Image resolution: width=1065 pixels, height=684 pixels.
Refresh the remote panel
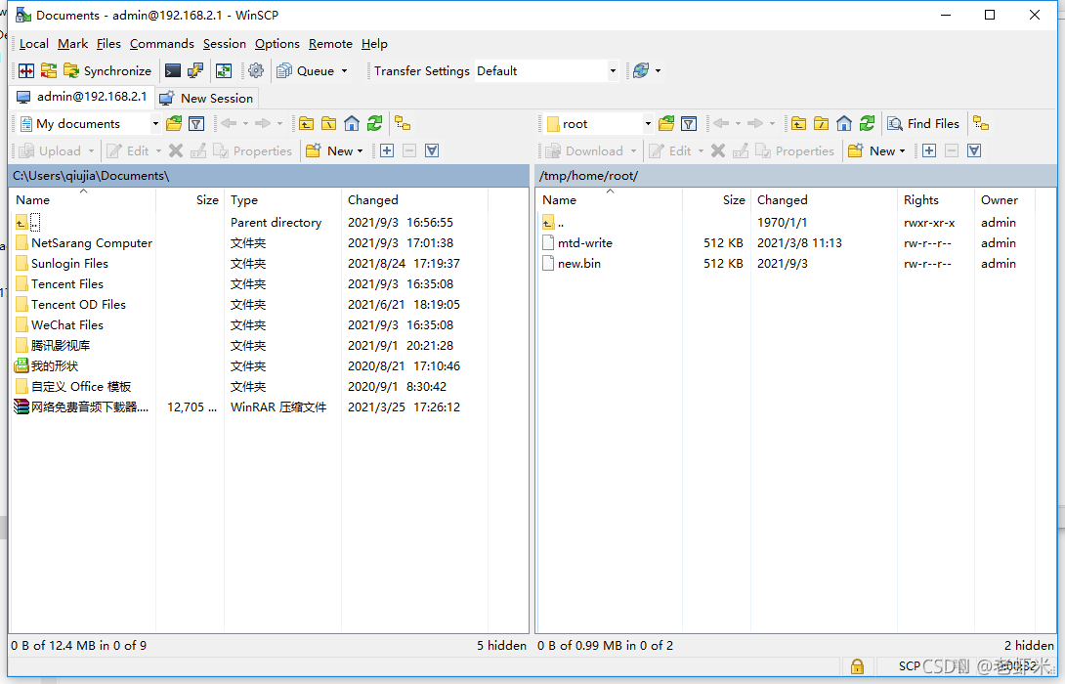pos(868,124)
